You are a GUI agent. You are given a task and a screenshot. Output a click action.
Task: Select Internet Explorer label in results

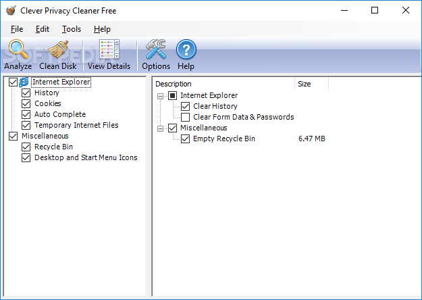[x=209, y=95]
